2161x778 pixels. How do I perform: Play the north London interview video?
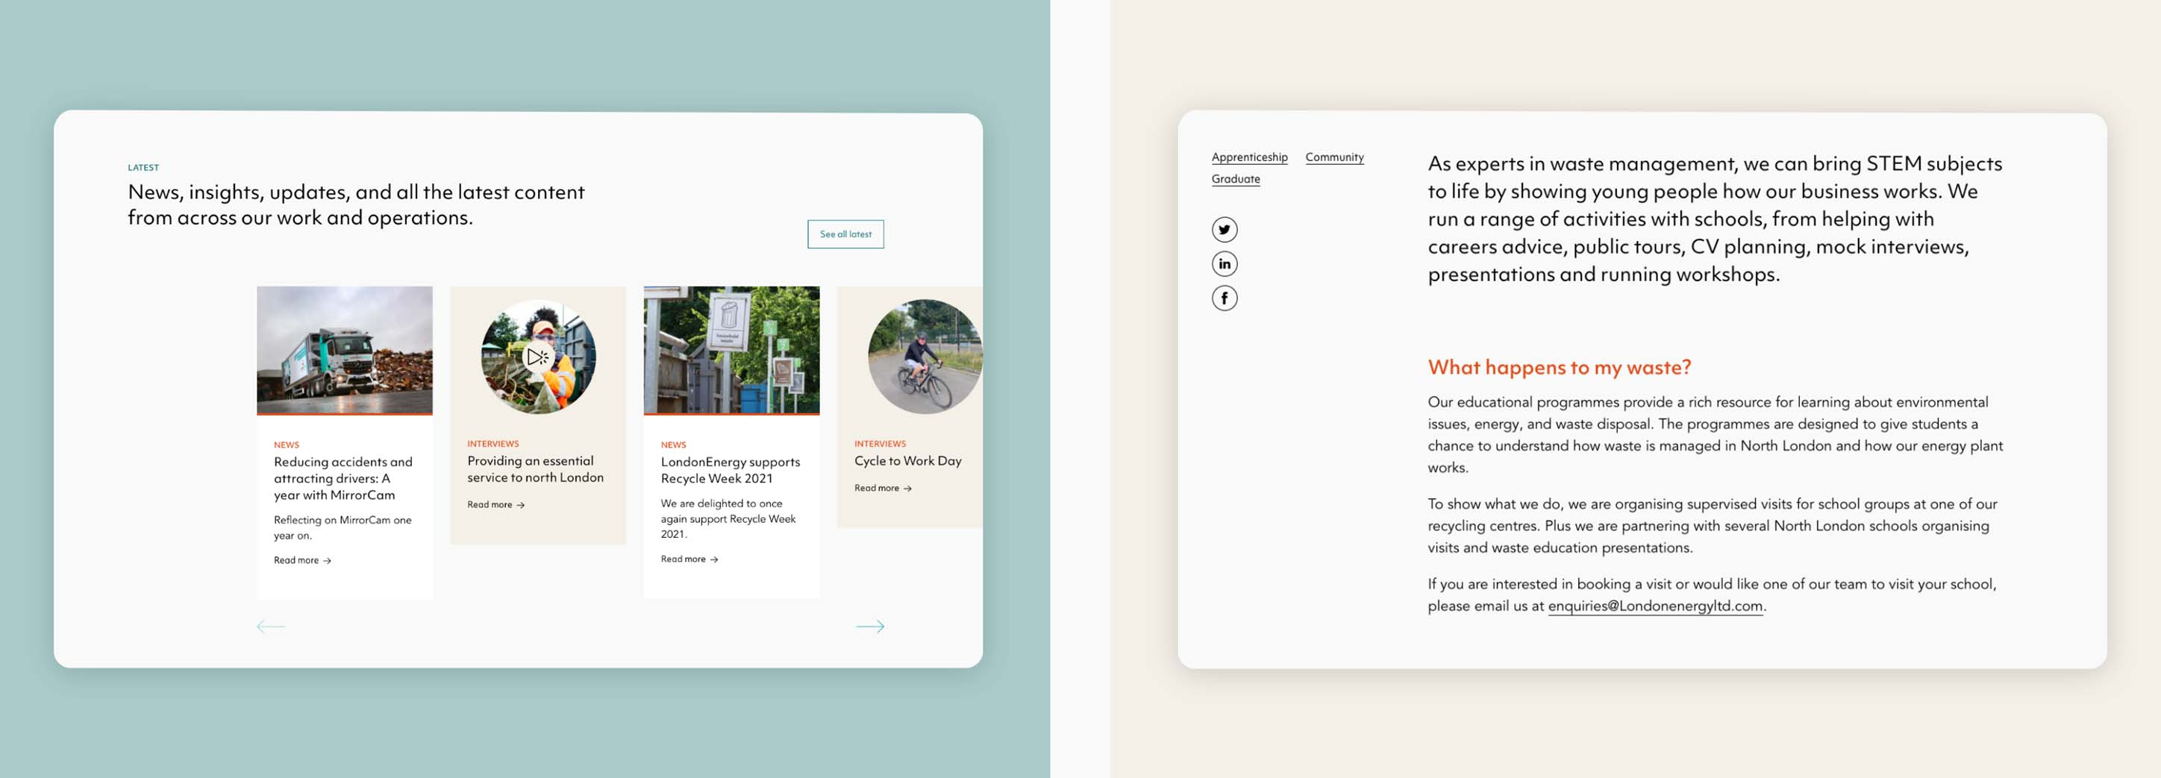click(x=537, y=357)
